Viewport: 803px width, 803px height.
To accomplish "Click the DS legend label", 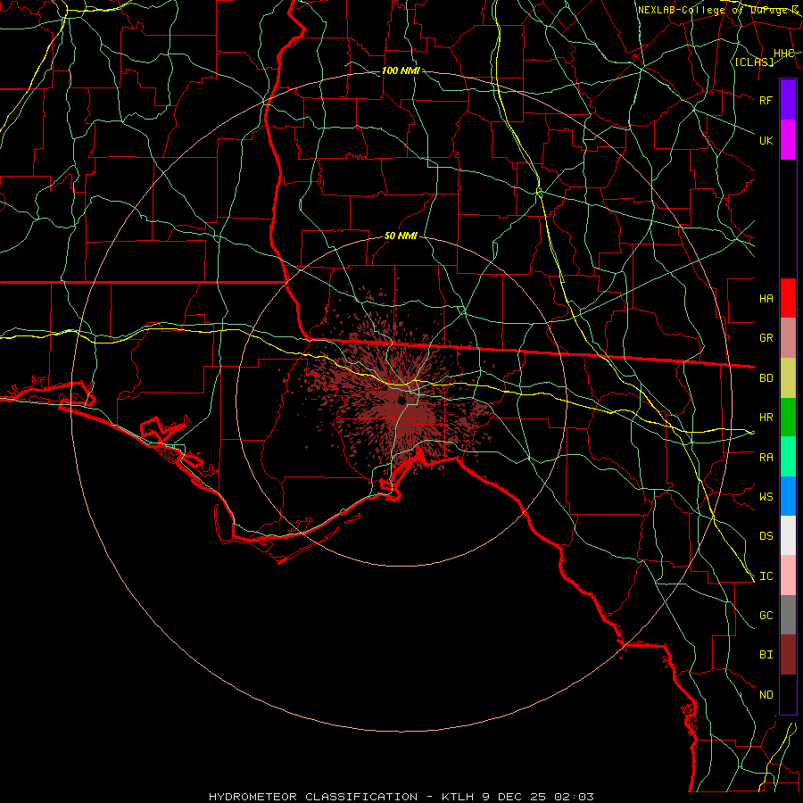I will point(766,536).
